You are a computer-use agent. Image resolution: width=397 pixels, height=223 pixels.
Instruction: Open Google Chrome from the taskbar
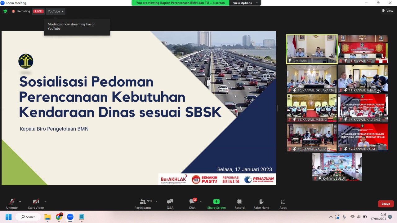[x=59, y=217]
